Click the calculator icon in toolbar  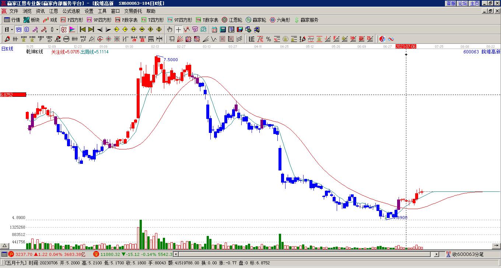223,29
